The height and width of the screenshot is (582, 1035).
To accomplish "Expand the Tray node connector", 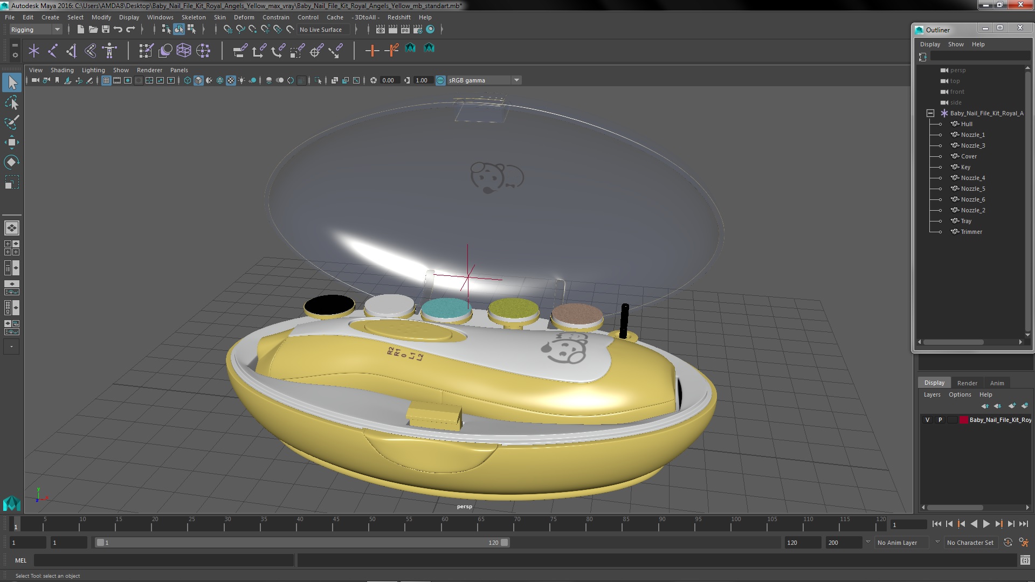I will pyautogui.click(x=941, y=221).
